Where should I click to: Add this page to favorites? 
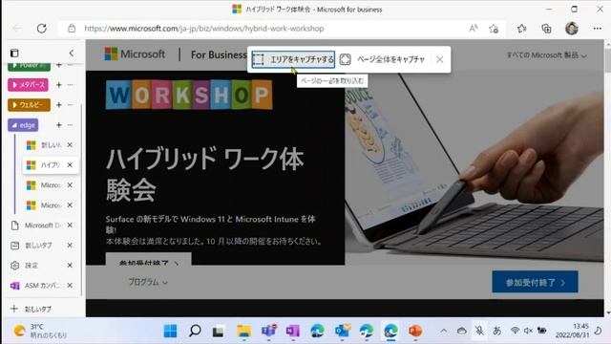[x=494, y=29]
